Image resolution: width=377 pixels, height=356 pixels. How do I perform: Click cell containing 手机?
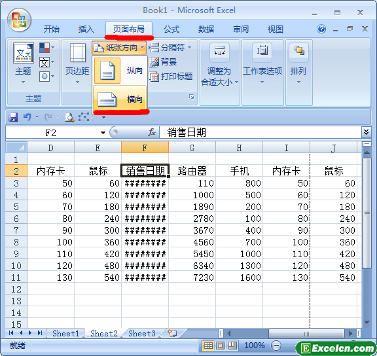(239, 171)
